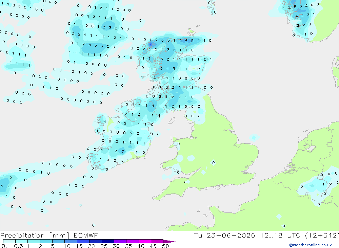Viewport: 339px width, 248px height.
Task: Click the above-50 mm arrow end of the legend
Action: pos(169,241)
